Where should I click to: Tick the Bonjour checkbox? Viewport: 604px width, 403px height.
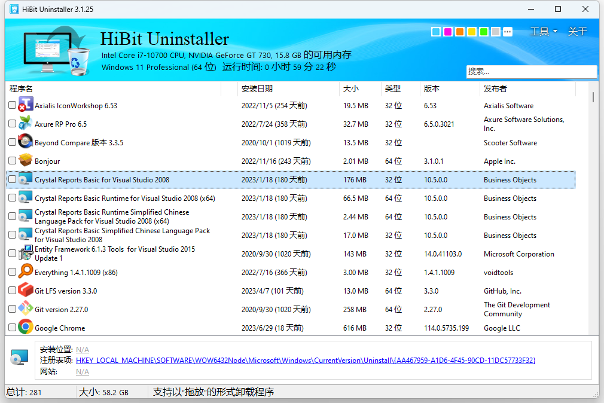pyautogui.click(x=13, y=160)
